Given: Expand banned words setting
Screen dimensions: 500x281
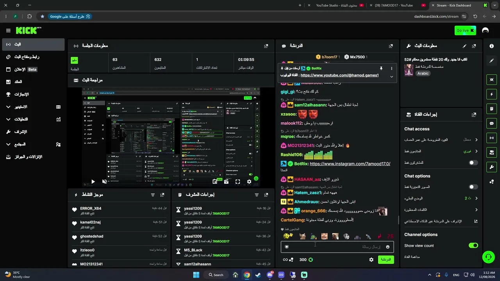Looking at the screenshot, I should point(441,210).
